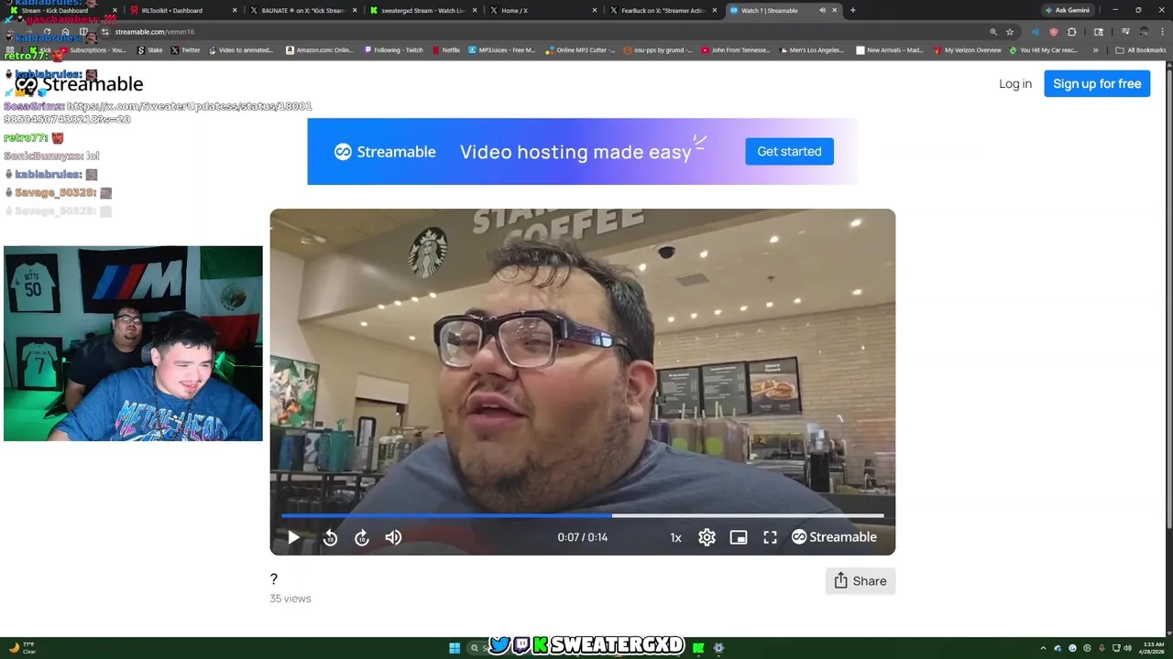Open John From Tennessee bookmark
The image size is (1173, 659).
coord(735,50)
